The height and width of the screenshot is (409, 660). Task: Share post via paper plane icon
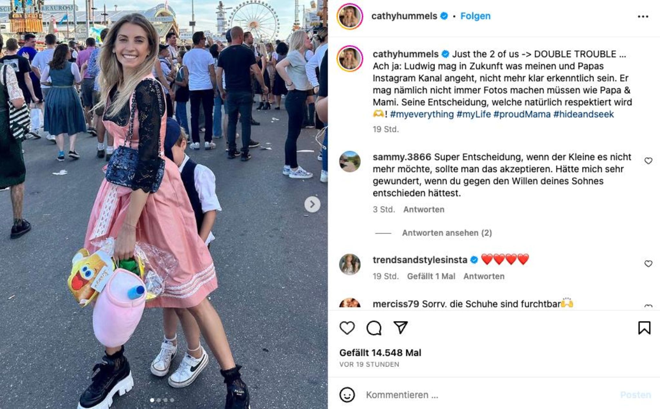401,328
